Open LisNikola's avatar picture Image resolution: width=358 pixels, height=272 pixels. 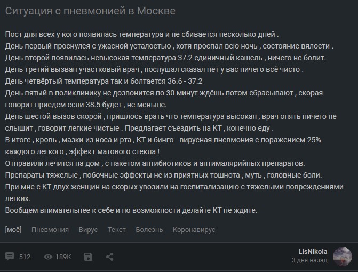pos(342,256)
